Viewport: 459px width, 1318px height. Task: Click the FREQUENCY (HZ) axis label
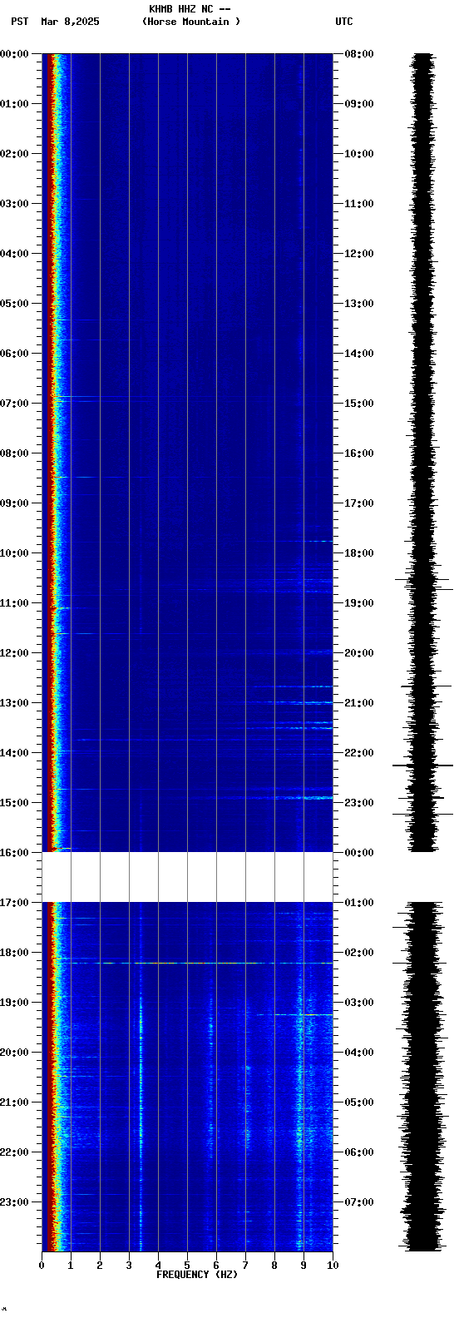tap(197, 1275)
